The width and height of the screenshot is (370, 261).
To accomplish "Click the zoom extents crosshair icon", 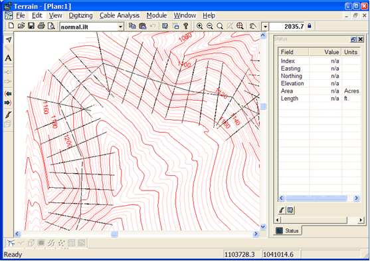I will point(240,26).
